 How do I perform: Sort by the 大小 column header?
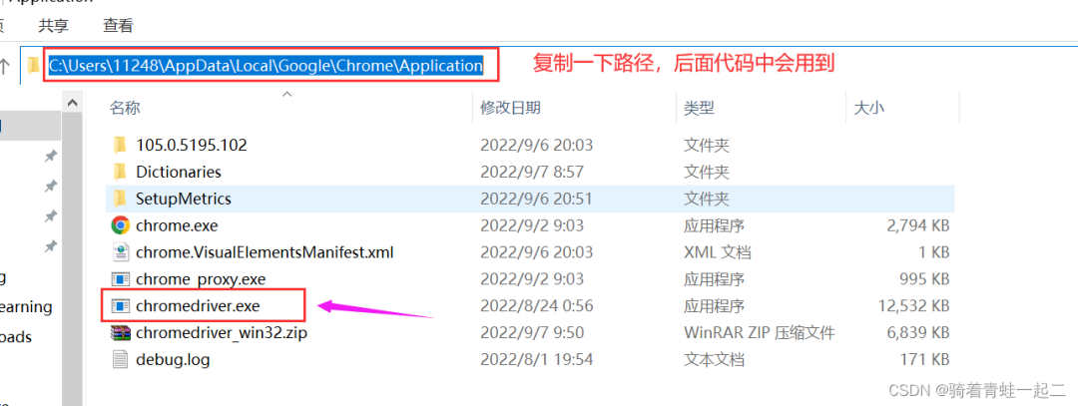coord(868,107)
